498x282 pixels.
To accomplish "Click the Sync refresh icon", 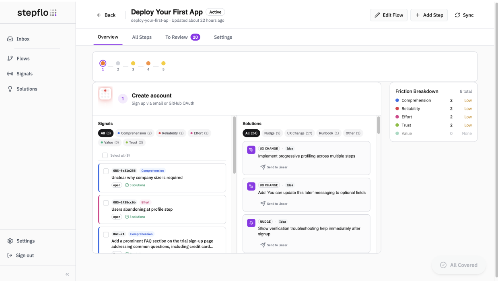I will pyautogui.click(x=457, y=15).
